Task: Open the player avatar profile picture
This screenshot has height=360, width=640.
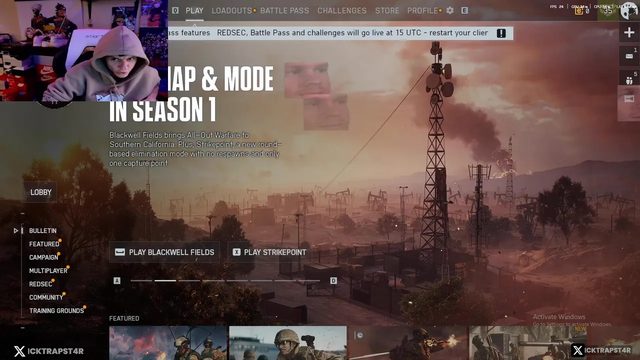Action: (629, 10)
